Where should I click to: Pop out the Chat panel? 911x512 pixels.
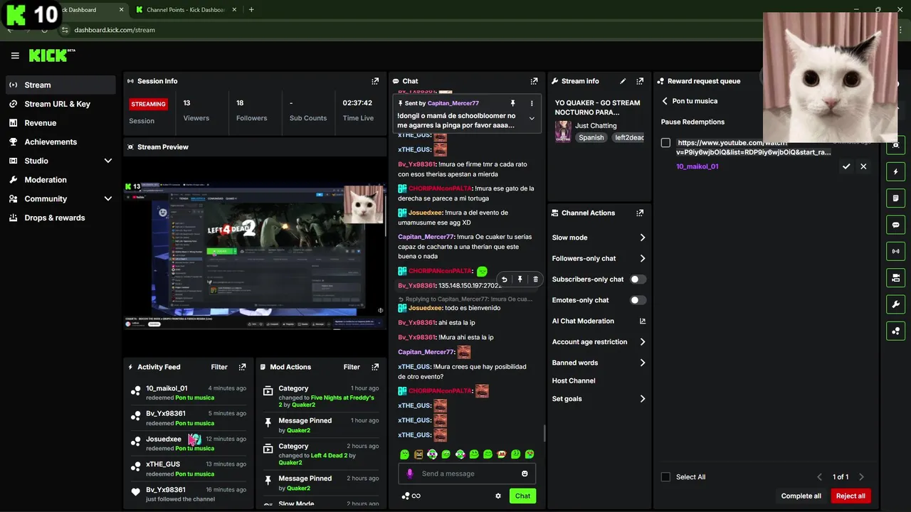click(x=534, y=81)
